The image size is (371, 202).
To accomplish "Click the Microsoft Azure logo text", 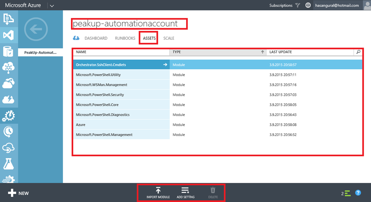I will [23, 5].
